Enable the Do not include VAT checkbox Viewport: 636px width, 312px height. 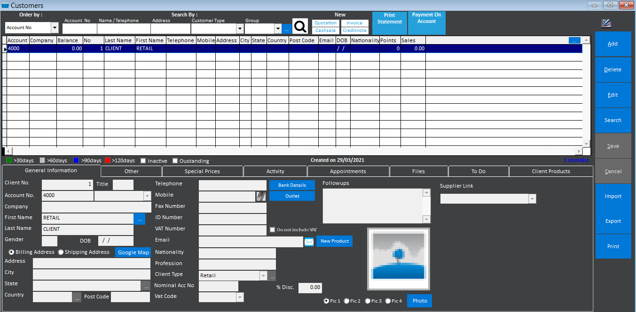point(271,229)
